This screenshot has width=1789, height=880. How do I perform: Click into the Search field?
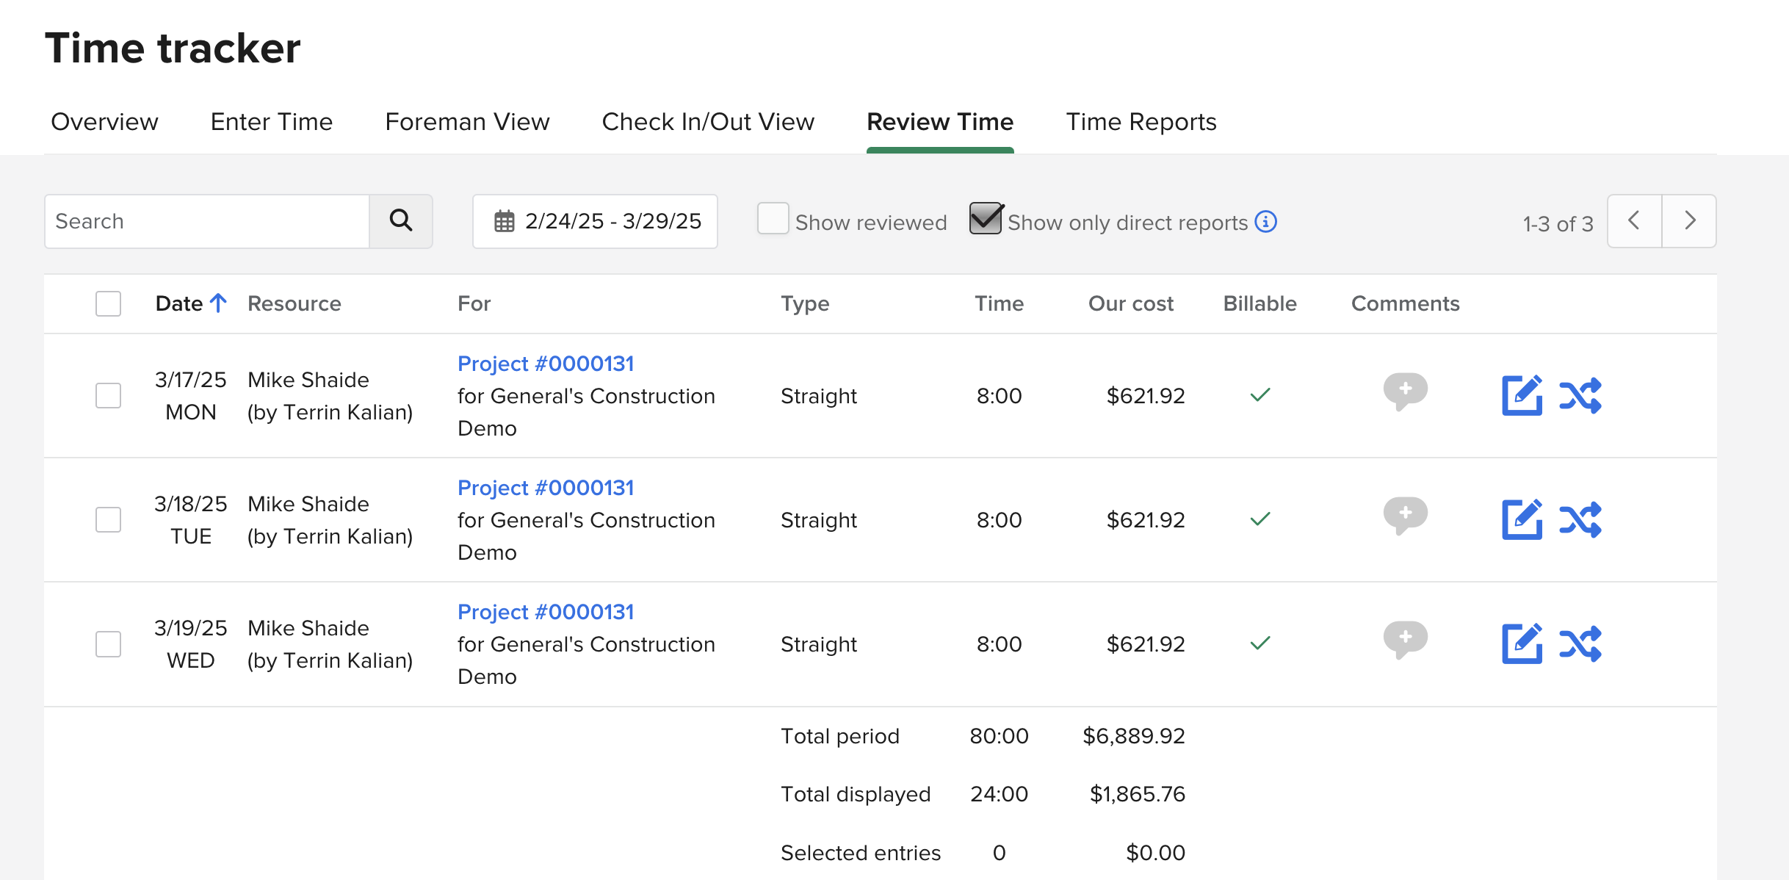pos(207,221)
